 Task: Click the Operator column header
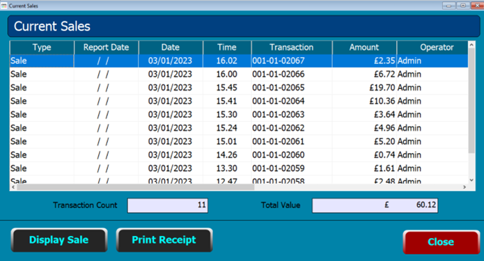coord(432,47)
